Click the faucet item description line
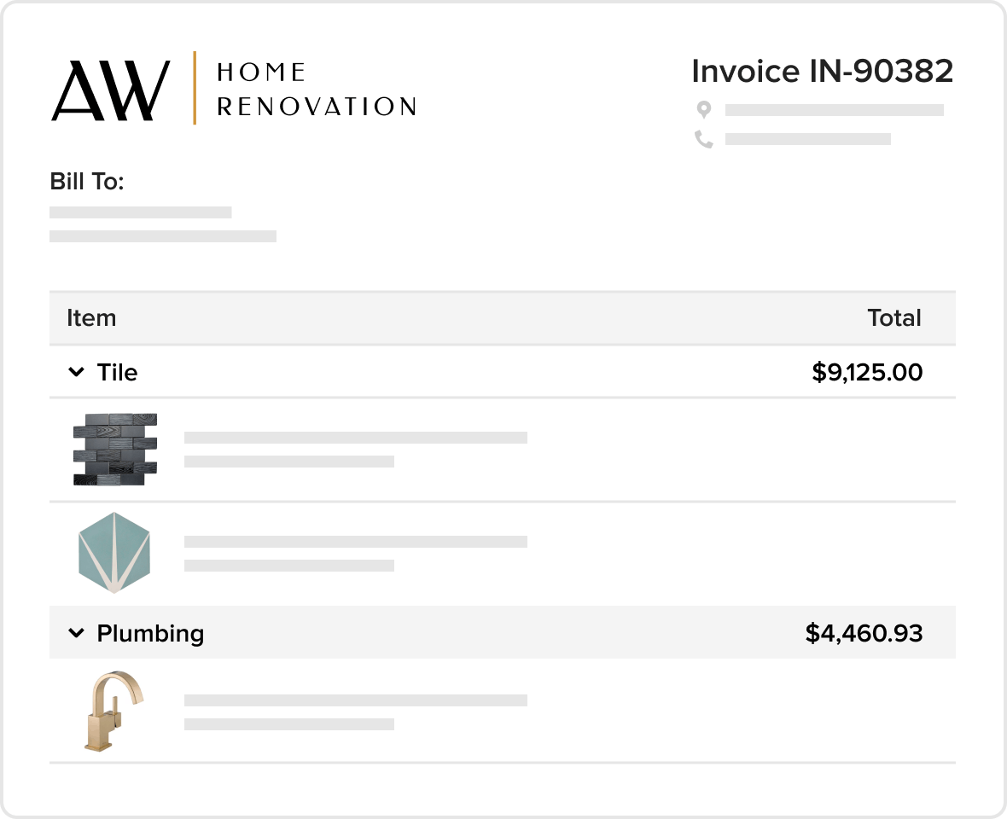This screenshot has width=1007, height=819. (x=356, y=700)
